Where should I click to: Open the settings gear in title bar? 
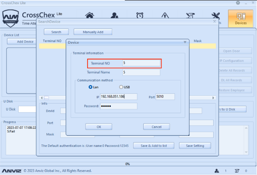[238, 3]
